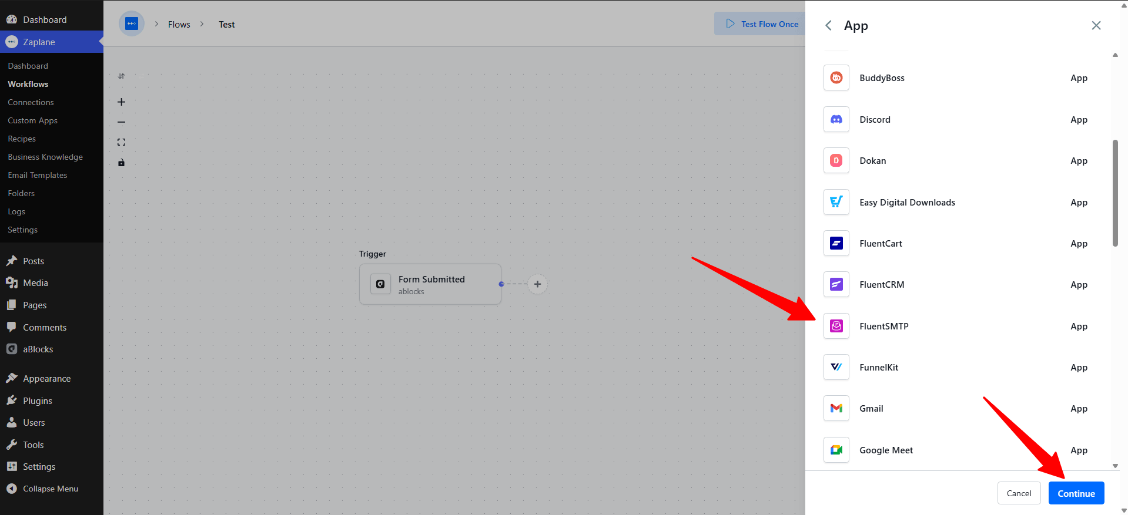This screenshot has width=1128, height=515.
Task: Click the WordPress Dashboard gauge icon
Action: click(x=12, y=19)
